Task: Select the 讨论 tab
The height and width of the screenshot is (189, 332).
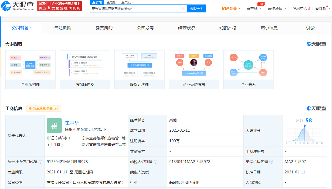Action: 310,28
